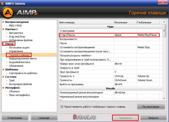Screen dimensions: 169x122
Task: Select Остановить воспроизведение command row
Action: (111, 47)
